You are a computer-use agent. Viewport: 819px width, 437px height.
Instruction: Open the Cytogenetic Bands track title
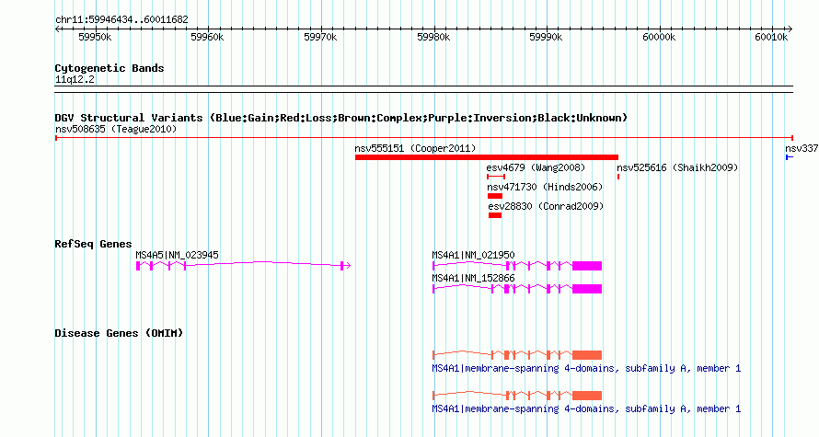(x=110, y=68)
